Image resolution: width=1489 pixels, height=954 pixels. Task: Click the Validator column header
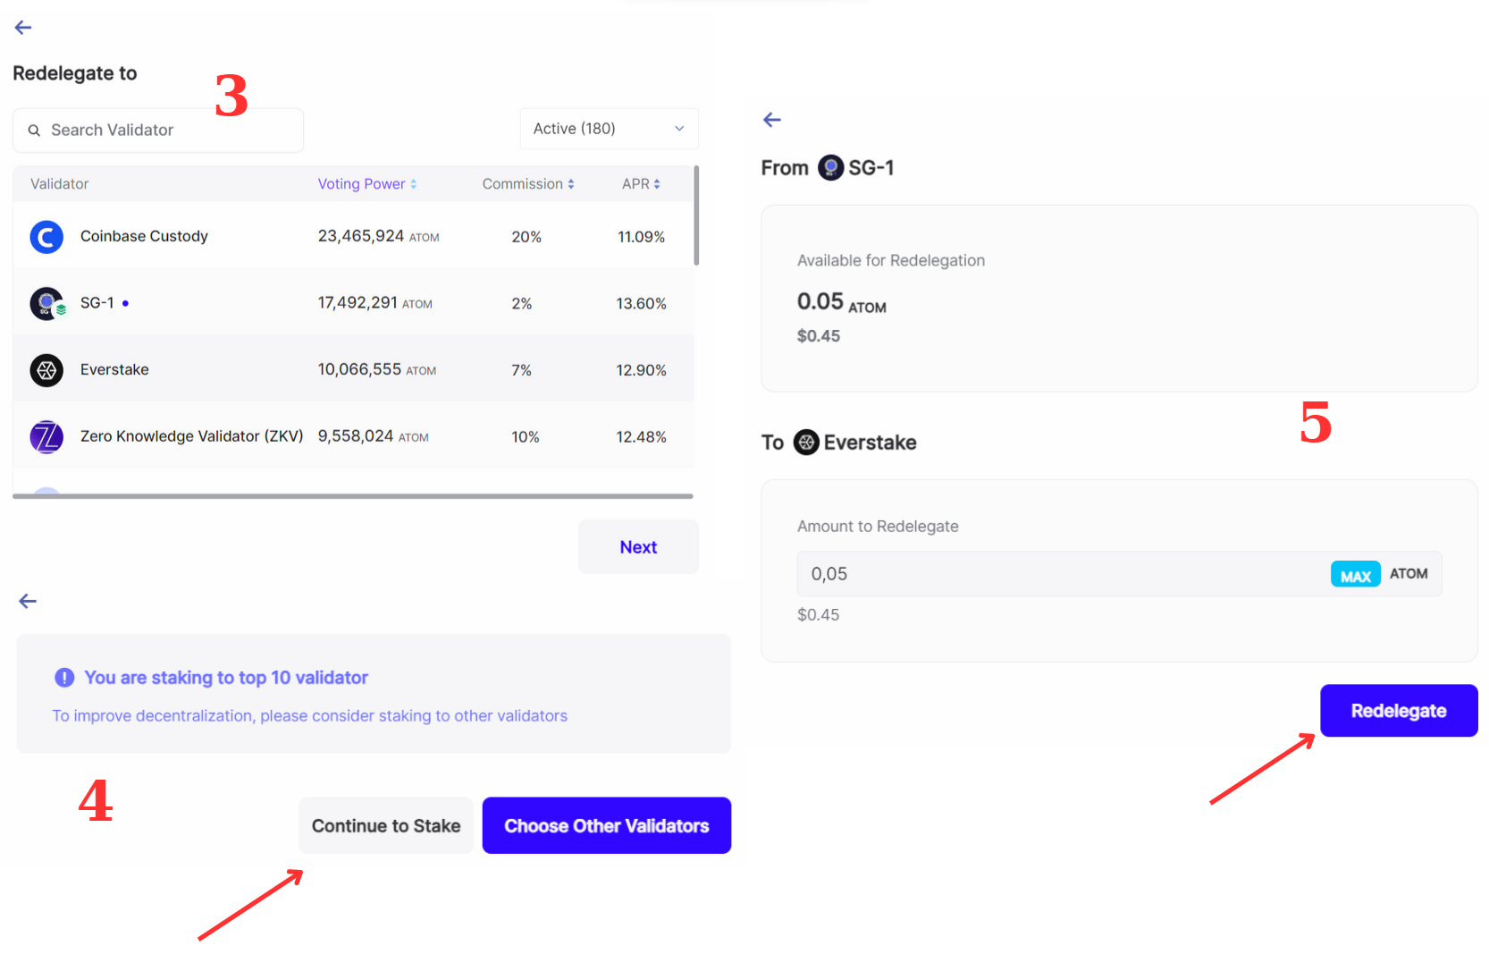point(59,184)
